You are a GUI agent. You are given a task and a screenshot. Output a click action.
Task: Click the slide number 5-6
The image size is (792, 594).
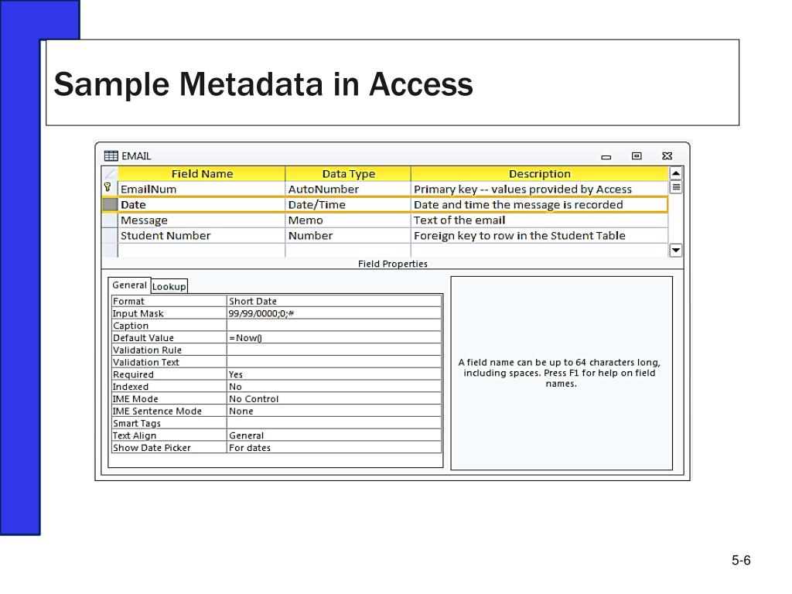(x=741, y=560)
